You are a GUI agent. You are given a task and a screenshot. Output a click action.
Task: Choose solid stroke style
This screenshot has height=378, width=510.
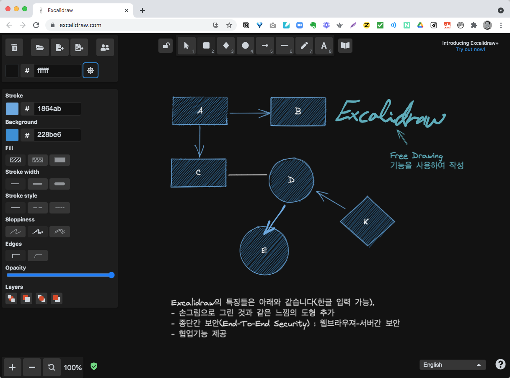16,208
